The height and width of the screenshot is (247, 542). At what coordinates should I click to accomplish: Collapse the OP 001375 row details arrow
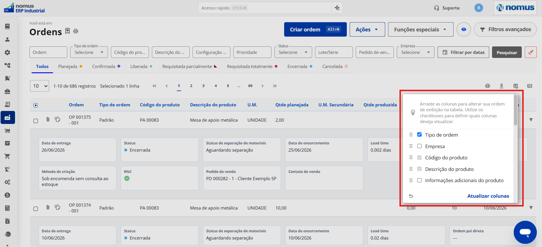tap(531, 120)
